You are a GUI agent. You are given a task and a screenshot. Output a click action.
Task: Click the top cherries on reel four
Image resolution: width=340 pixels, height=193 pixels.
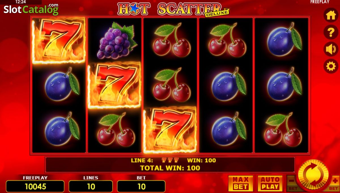point(227,40)
